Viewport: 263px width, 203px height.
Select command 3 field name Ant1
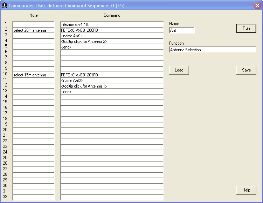(x=112, y=36)
